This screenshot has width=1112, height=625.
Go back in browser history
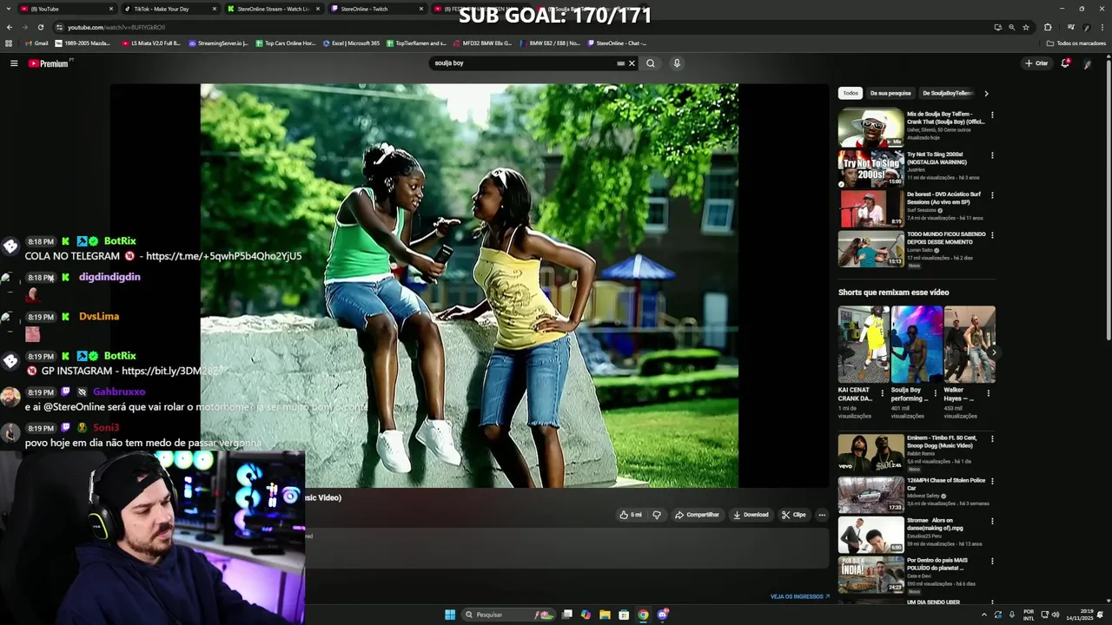9,27
